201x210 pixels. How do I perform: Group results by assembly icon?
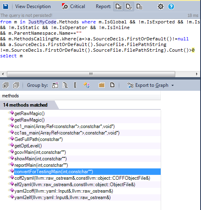(x=55, y=85)
